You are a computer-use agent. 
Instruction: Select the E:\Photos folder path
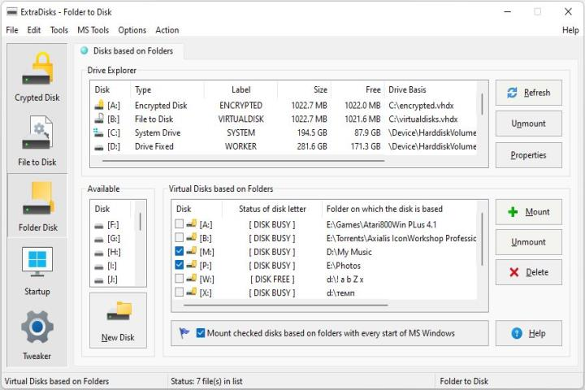click(343, 266)
